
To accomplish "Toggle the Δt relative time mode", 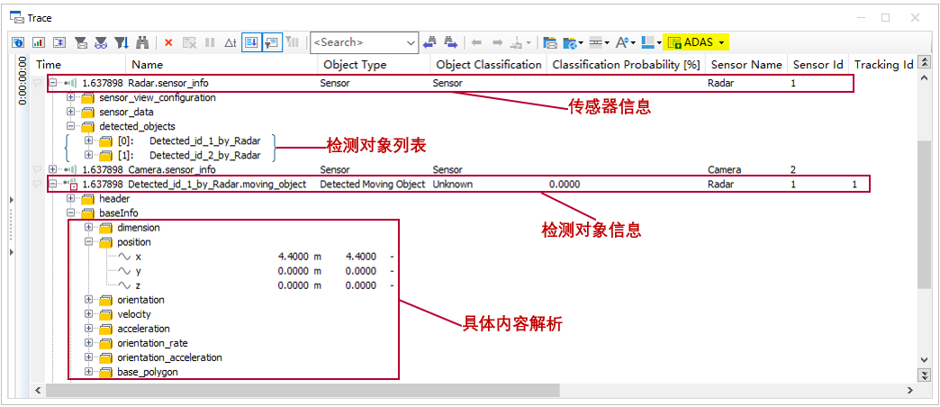I will point(230,42).
